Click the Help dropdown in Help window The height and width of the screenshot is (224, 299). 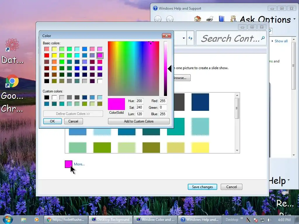pos(279,181)
